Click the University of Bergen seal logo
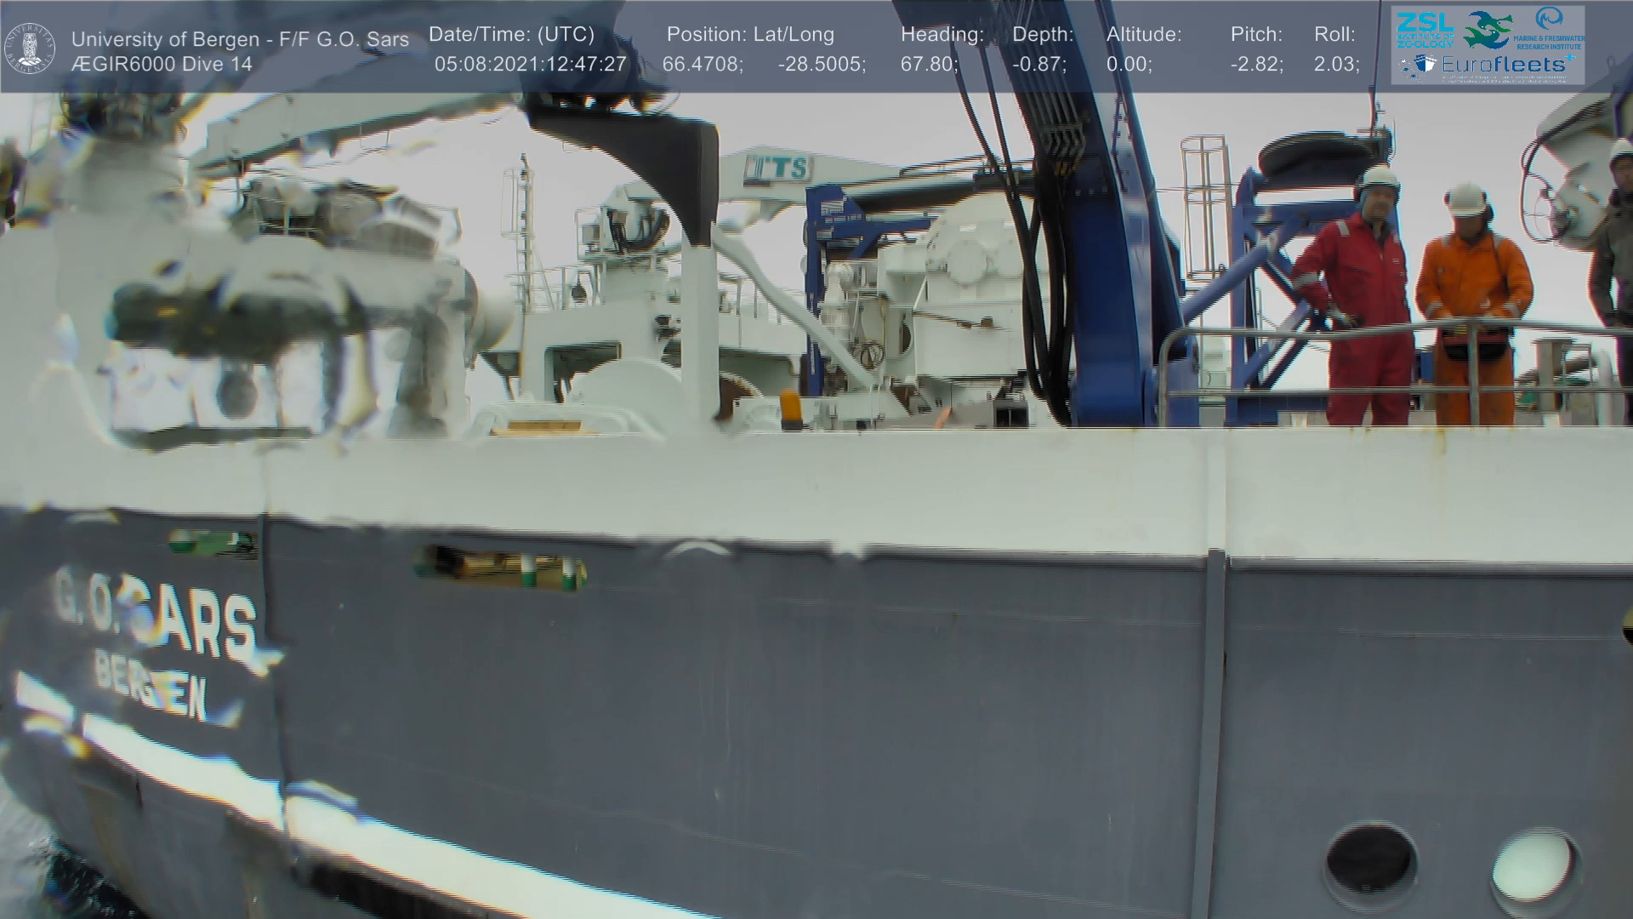This screenshot has width=1633, height=919. pyautogui.click(x=30, y=49)
